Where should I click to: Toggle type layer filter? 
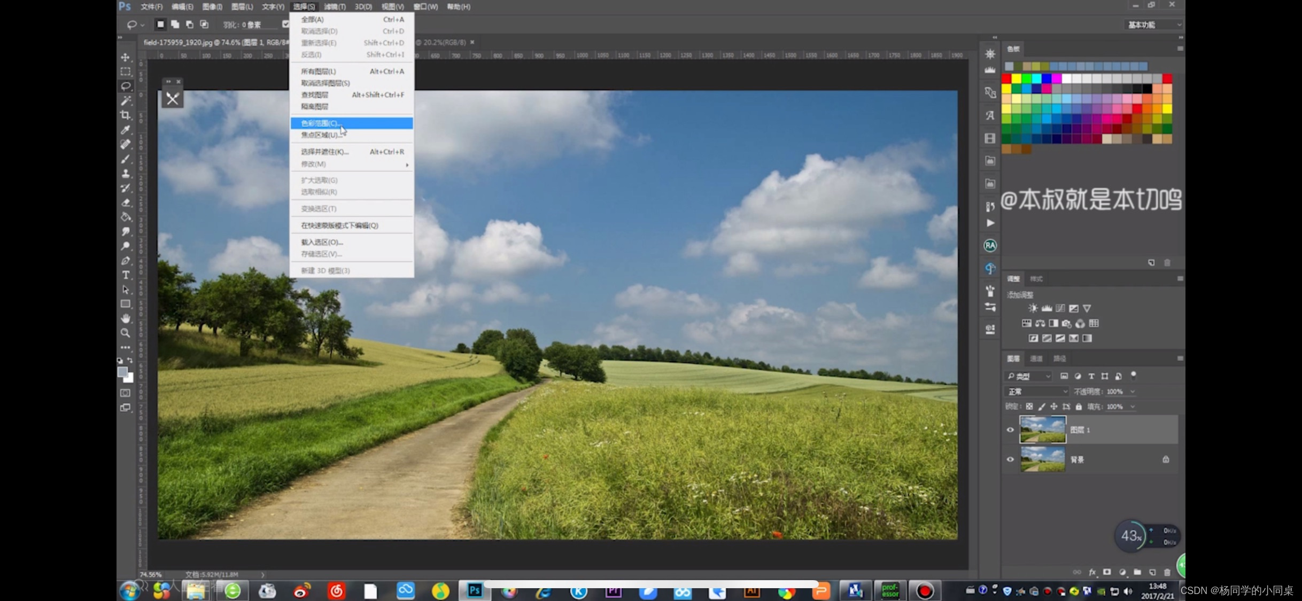click(x=1091, y=376)
